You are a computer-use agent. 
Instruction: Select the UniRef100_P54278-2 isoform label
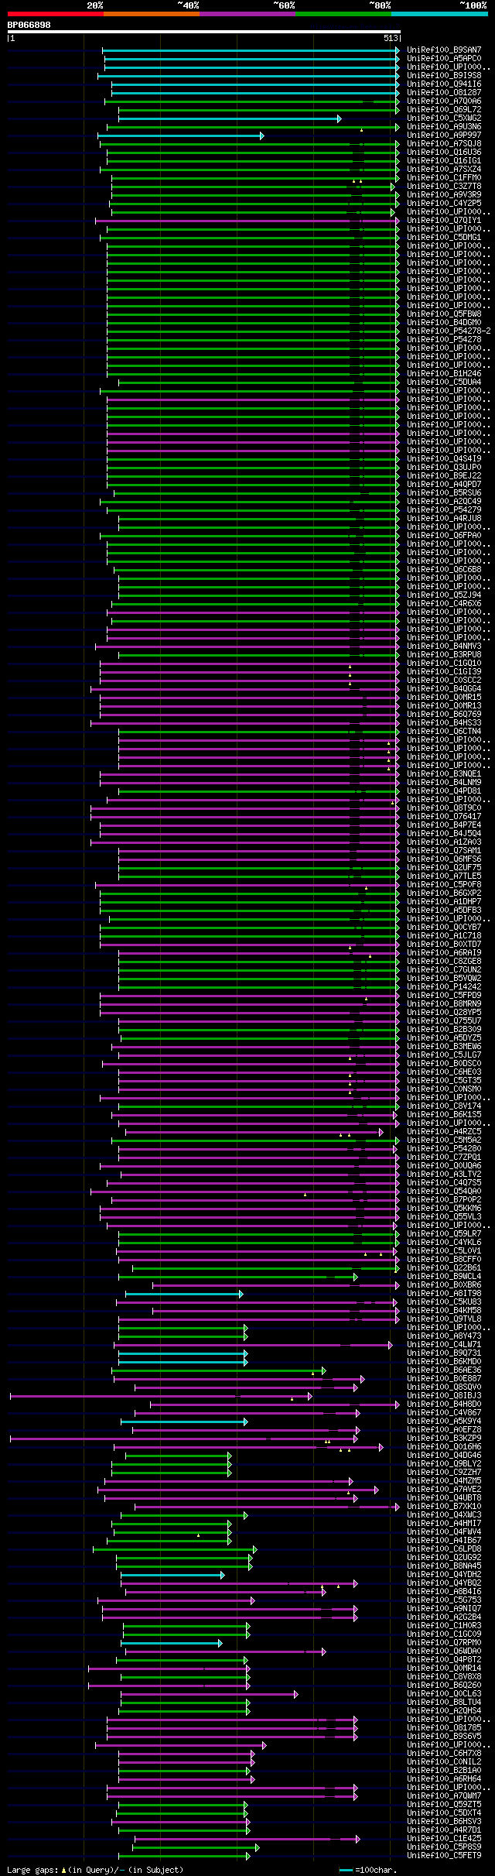(449, 331)
